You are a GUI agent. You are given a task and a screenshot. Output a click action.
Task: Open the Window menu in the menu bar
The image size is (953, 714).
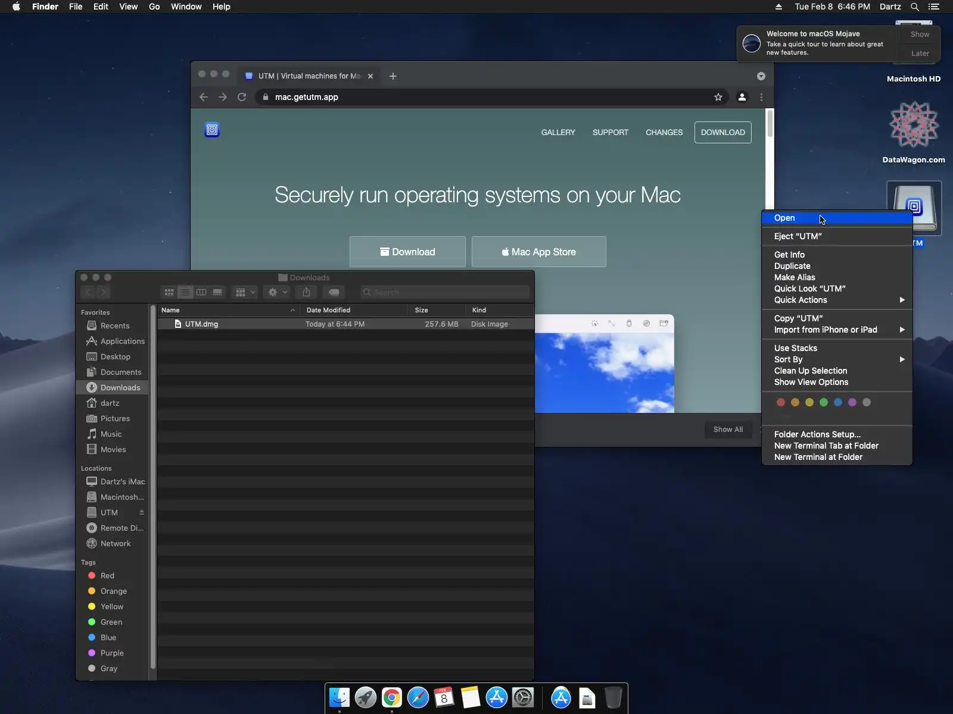186,7
